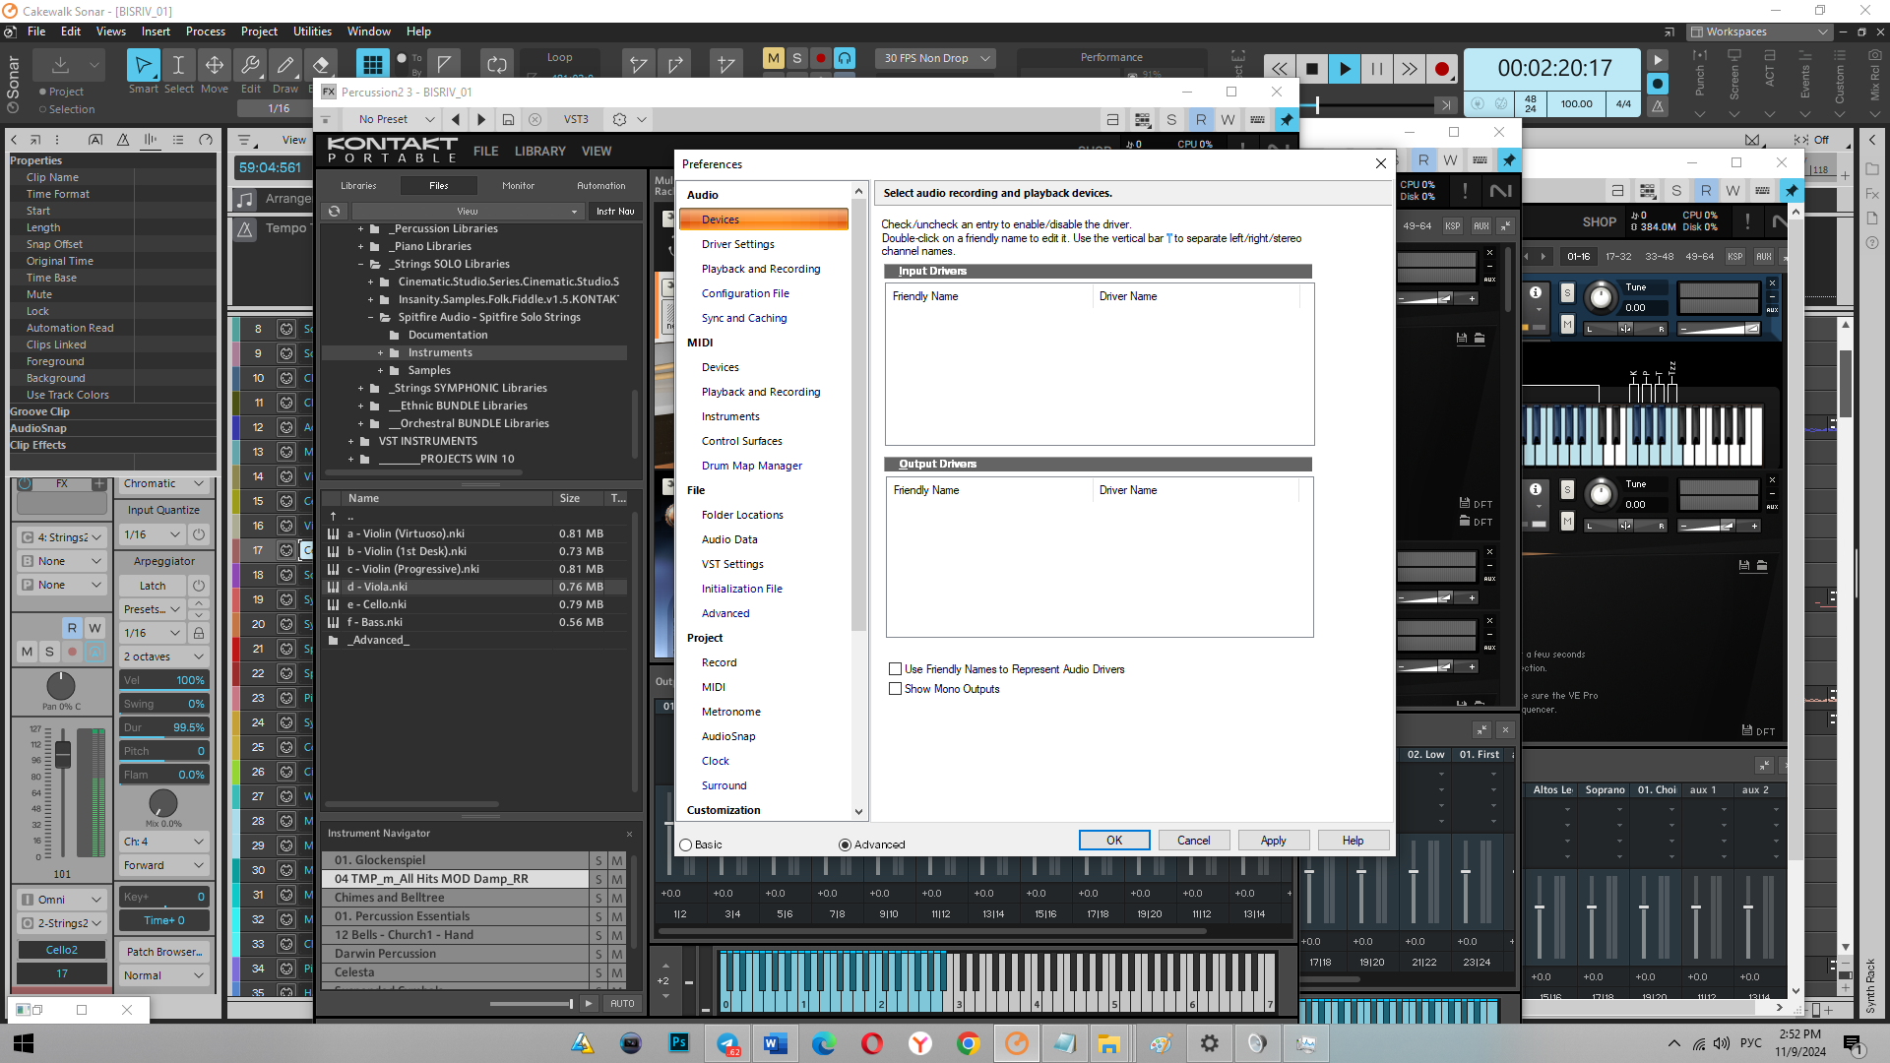Open the 2 octaves dropdown
The image size is (1890, 1063).
(x=163, y=657)
